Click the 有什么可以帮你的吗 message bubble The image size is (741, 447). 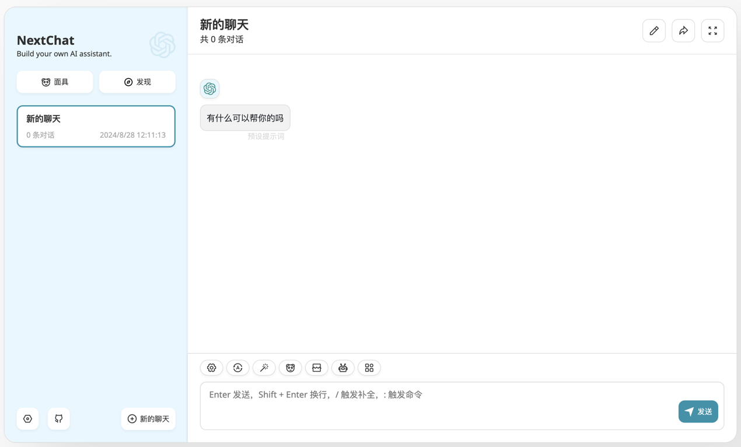(245, 118)
